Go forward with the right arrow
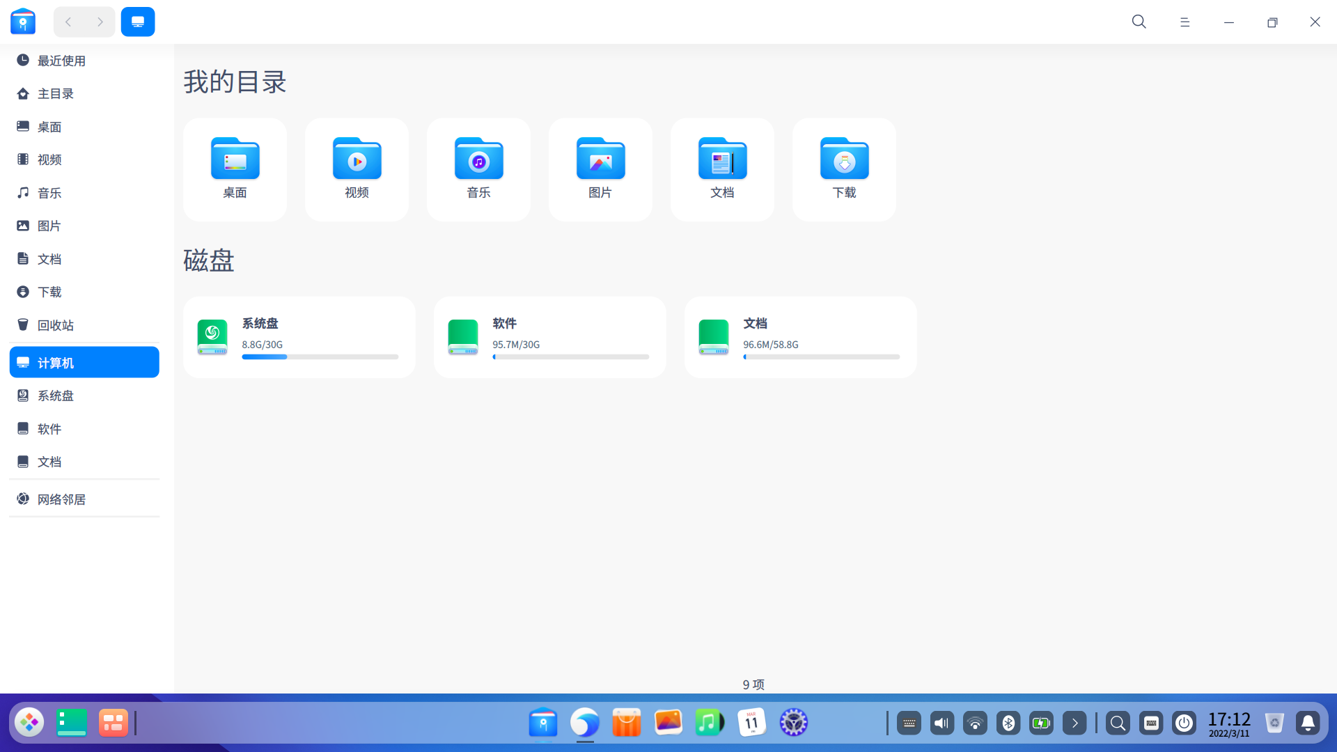This screenshot has width=1337, height=752. 100,22
